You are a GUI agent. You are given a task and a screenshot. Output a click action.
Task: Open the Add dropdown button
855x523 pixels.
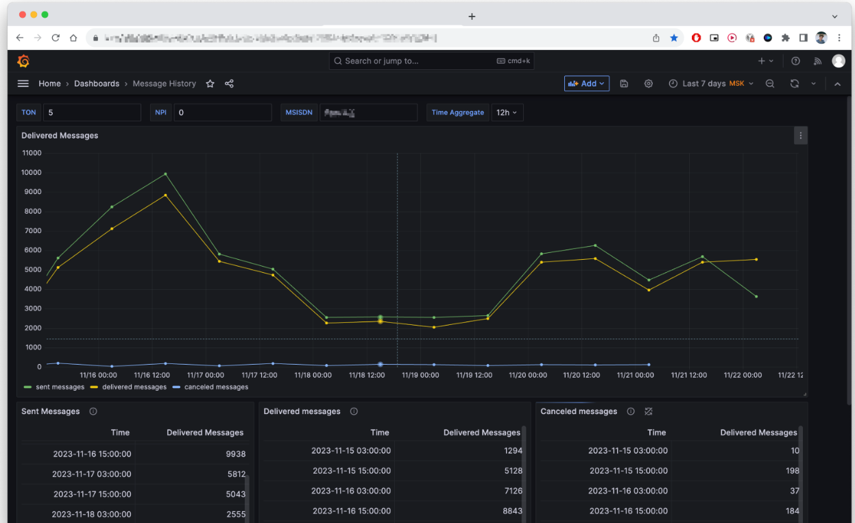click(587, 84)
